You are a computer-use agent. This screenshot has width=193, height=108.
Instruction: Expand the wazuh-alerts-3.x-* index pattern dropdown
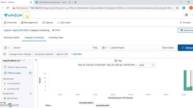tap(14, 61)
